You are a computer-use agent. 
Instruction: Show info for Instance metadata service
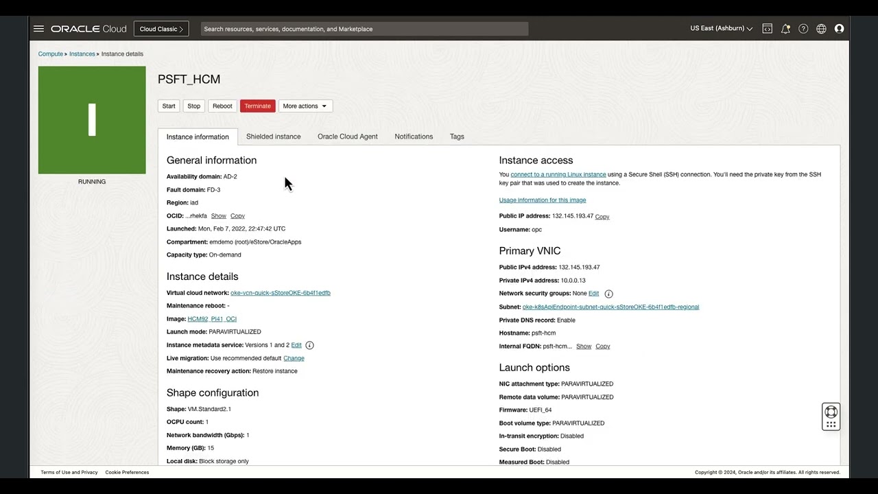pos(309,345)
